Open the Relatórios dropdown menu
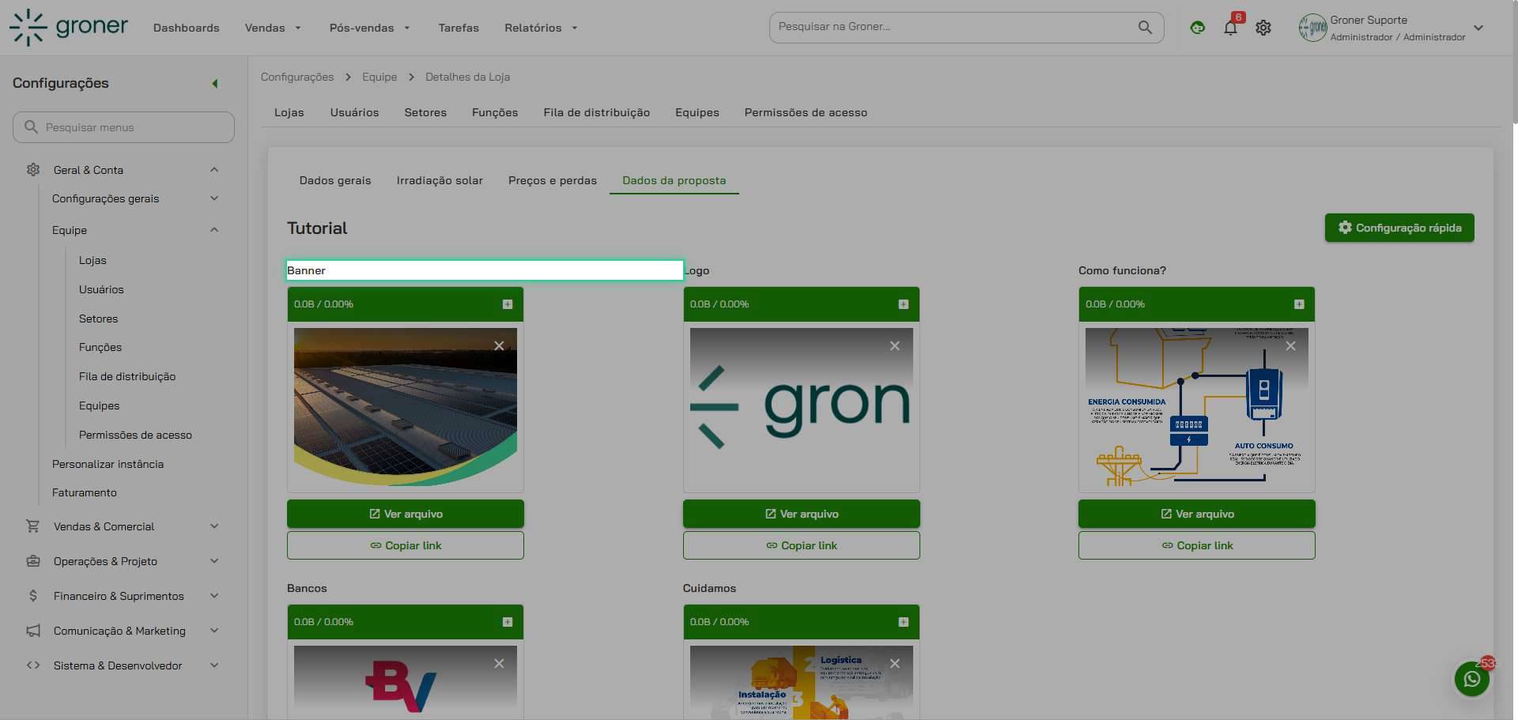 pos(541,28)
